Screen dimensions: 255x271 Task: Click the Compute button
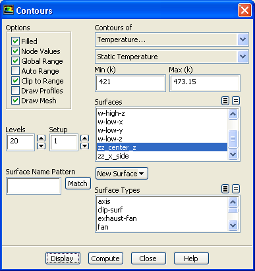(x=105, y=259)
